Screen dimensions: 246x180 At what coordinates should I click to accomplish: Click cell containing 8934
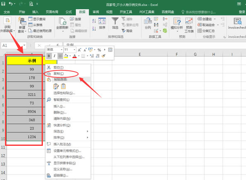(32, 112)
